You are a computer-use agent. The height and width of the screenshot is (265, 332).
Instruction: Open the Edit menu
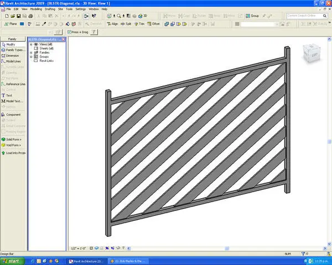[x=16, y=9]
